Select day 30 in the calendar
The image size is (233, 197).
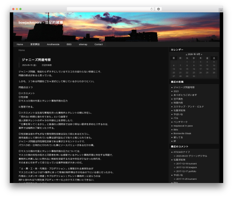click(194, 76)
